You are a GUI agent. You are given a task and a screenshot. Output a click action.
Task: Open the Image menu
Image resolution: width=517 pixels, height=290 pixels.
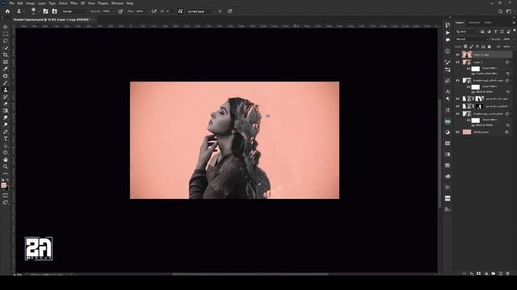click(x=31, y=3)
